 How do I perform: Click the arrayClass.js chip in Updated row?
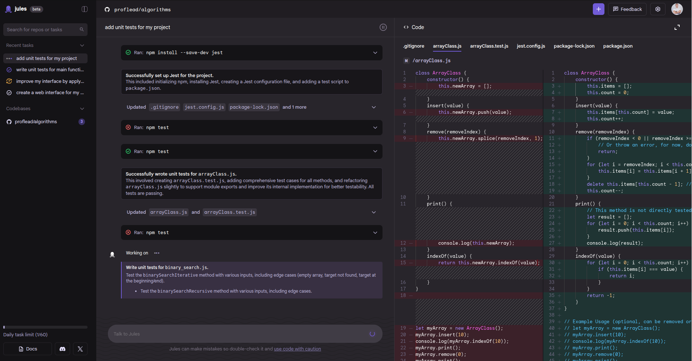click(x=169, y=212)
